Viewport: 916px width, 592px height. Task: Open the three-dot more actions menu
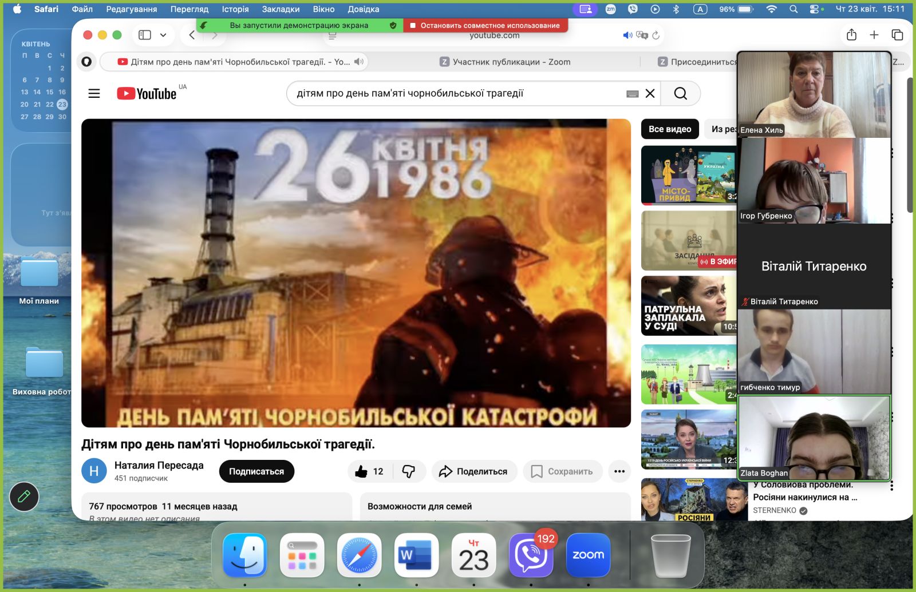click(x=619, y=471)
